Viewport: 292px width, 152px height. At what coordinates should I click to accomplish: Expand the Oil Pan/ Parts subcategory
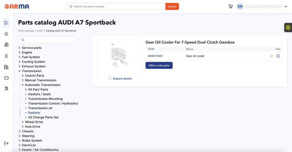click(26, 90)
